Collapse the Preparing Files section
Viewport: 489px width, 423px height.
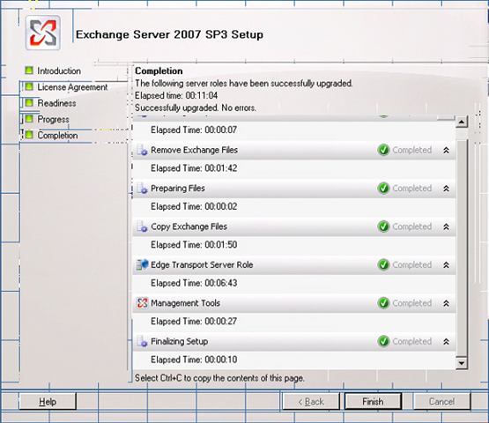click(x=447, y=189)
